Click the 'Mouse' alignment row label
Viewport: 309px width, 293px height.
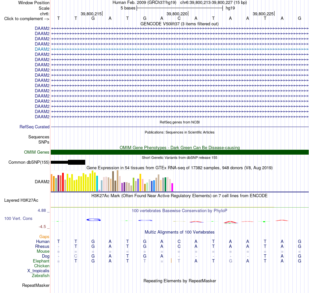coord(43,251)
